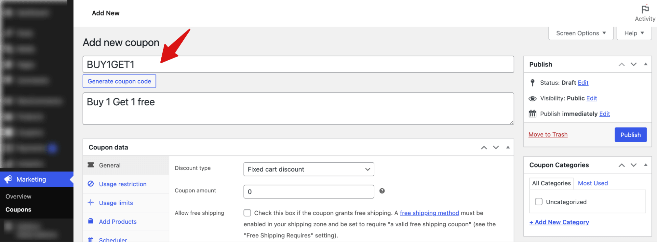Move Coupon Categories panel up with arrow
657x242 pixels.
(622, 165)
